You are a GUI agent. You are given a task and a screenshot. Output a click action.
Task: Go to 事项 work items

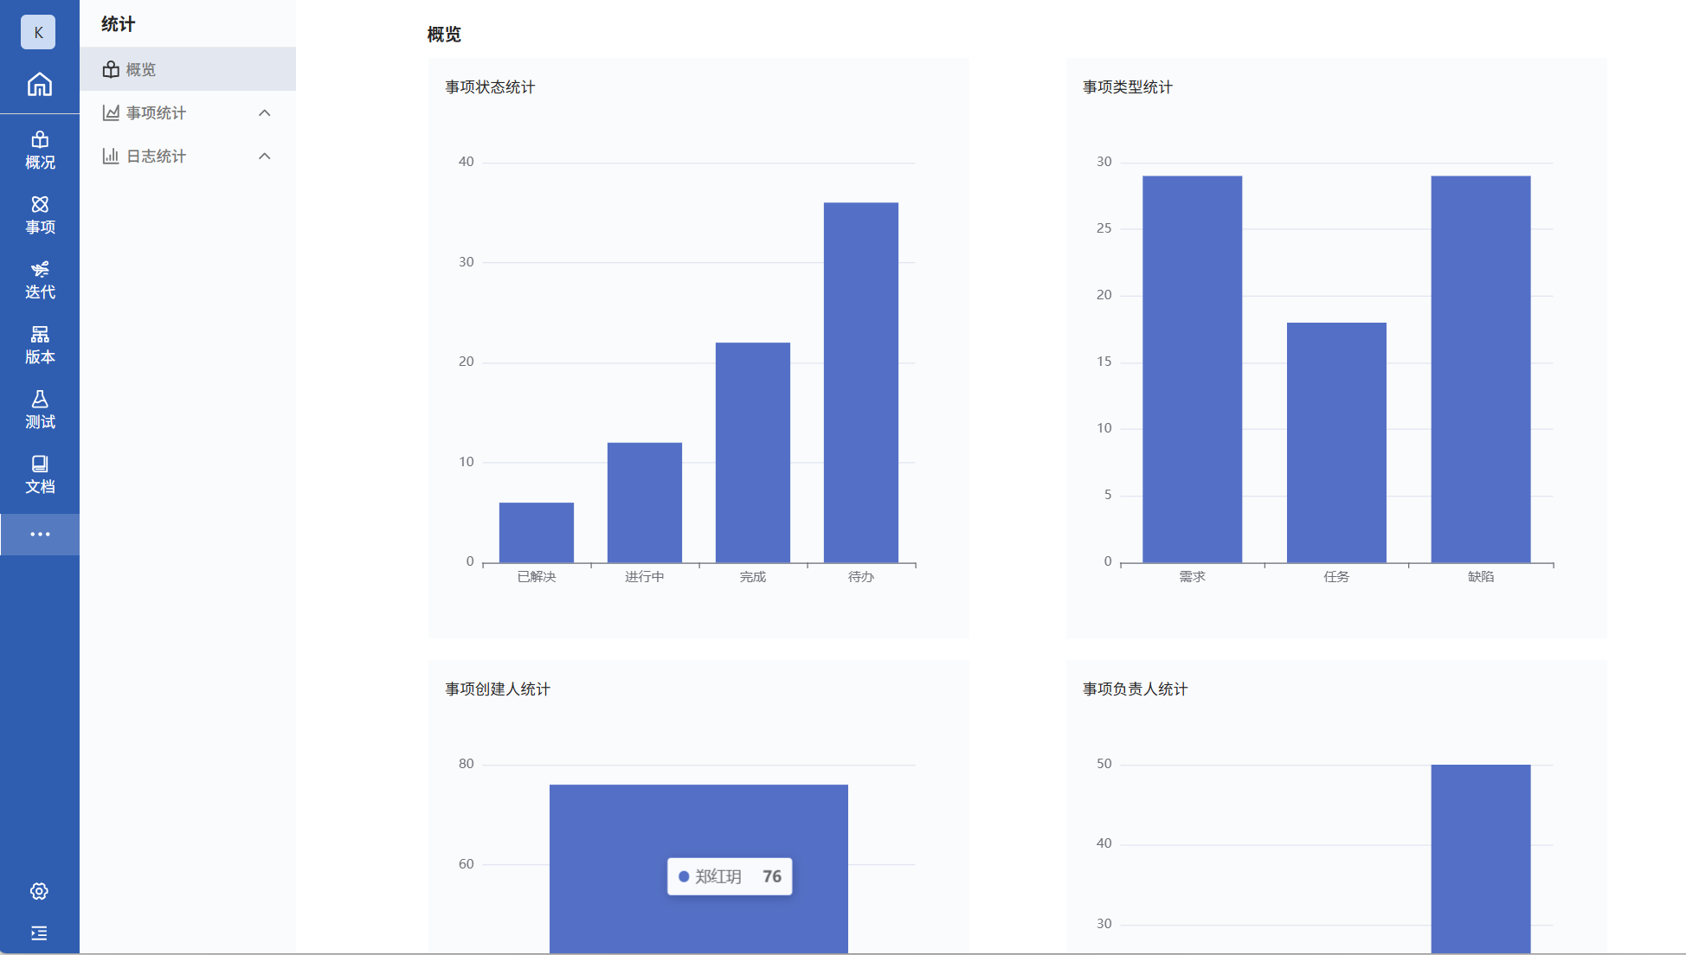[x=39, y=215]
